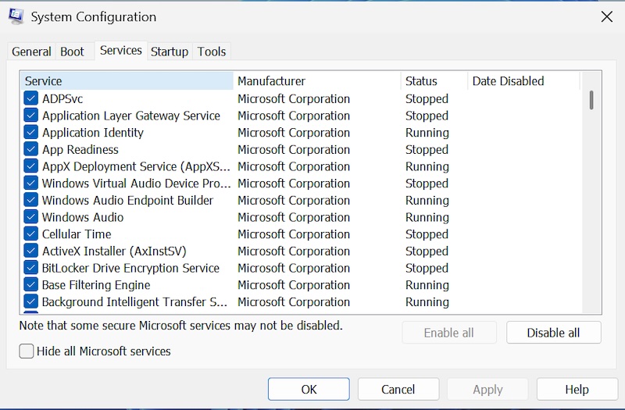Select BitLocker Drive Encryption Service name
The width and height of the screenshot is (625, 410).
pyautogui.click(x=130, y=268)
